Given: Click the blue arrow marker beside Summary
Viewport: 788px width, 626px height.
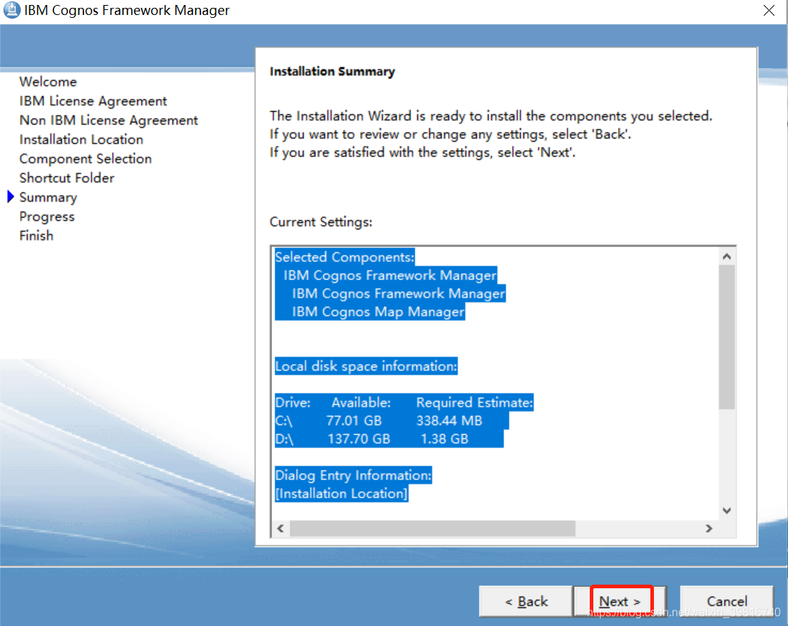Looking at the screenshot, I should [11, 197].
